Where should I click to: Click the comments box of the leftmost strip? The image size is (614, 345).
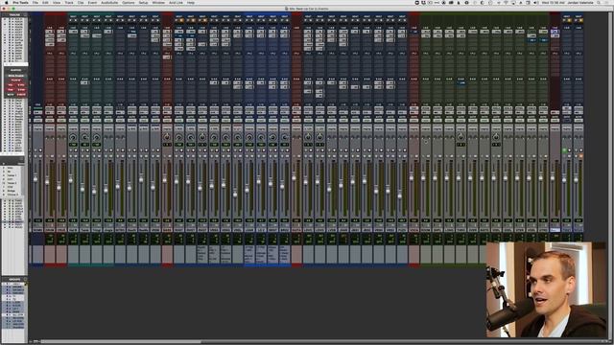click(x=37, y=254)
